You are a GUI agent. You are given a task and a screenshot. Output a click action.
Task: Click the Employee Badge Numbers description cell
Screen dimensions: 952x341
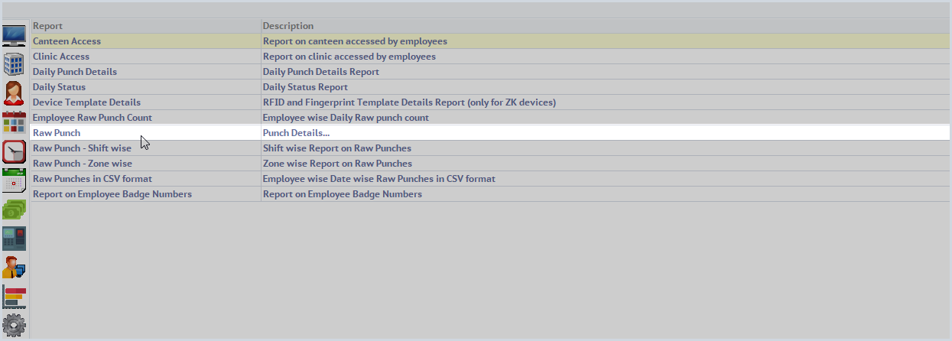click(606, 194)
